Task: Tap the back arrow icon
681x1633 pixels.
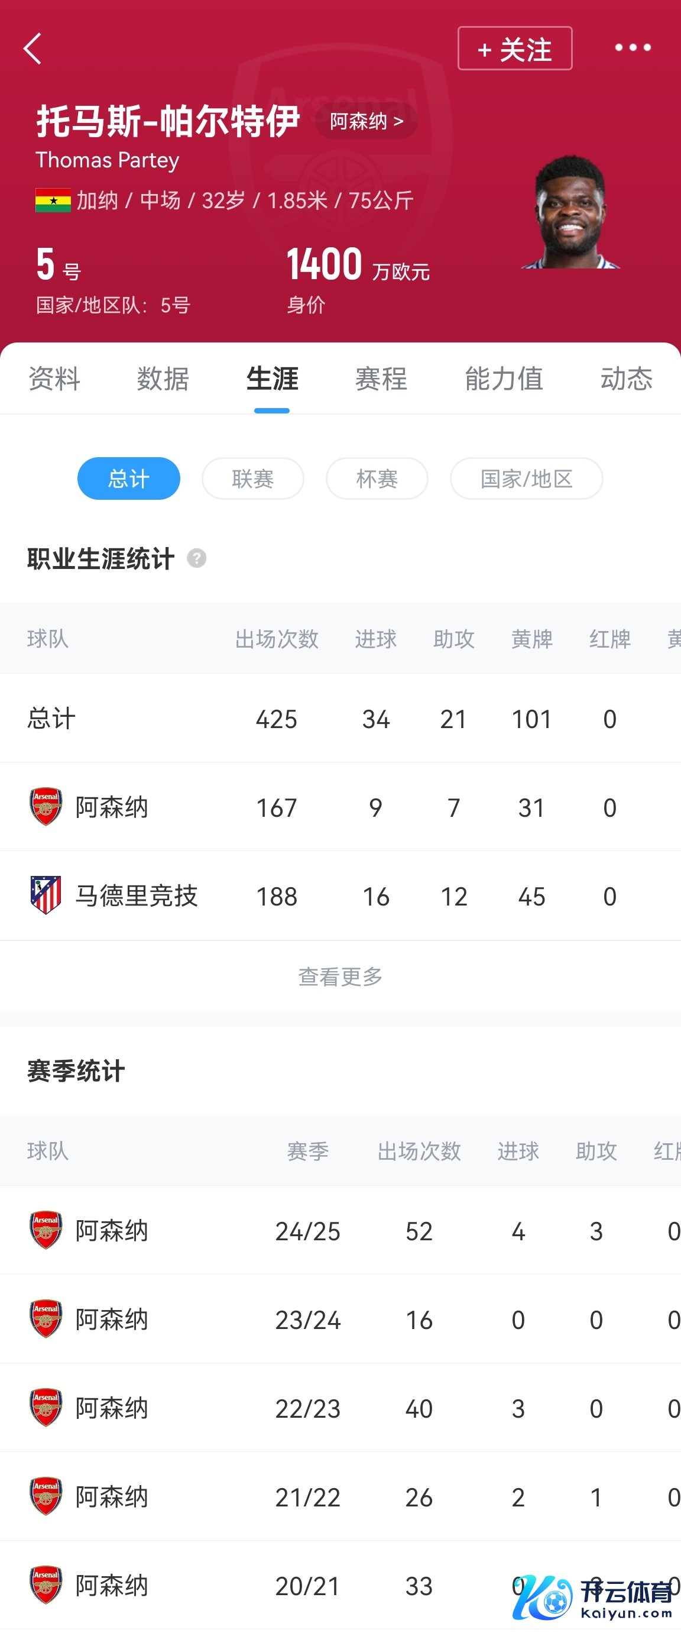Action: [33, 49]
